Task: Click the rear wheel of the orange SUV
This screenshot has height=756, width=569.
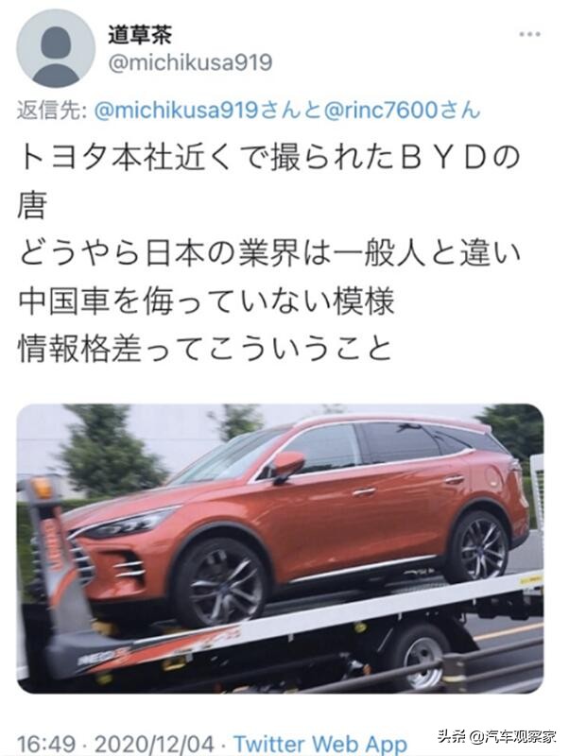Action: click(x=478, y=546)
